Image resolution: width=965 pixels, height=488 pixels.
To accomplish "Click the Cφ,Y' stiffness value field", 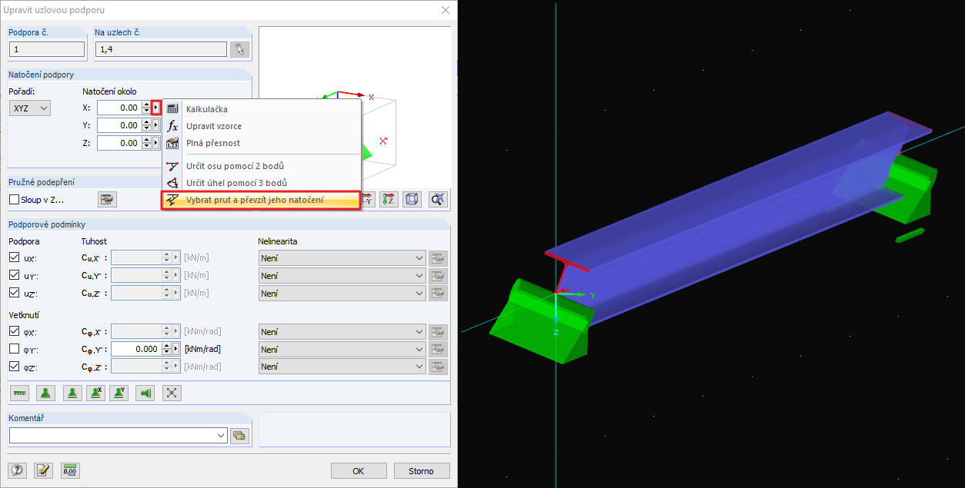I will tap(136, 349).
